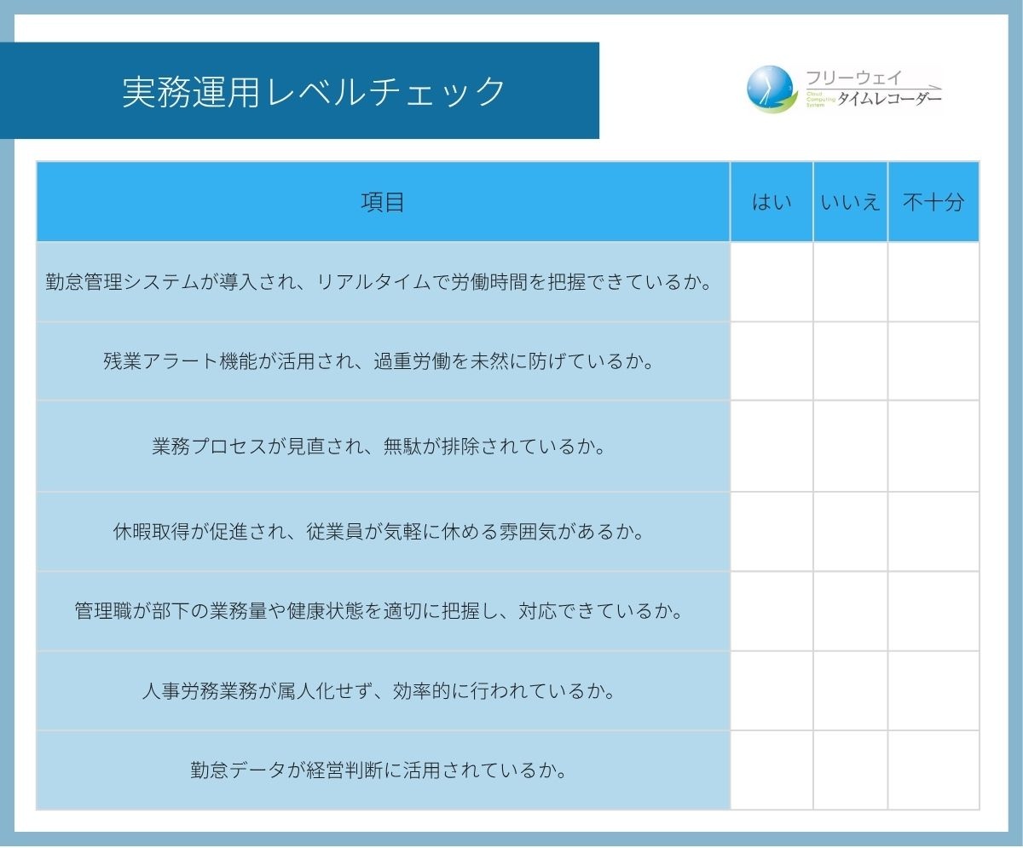The image size is (1023, 848).
Task: Check いいえ for 勤怠データ row
Action: 850,770
